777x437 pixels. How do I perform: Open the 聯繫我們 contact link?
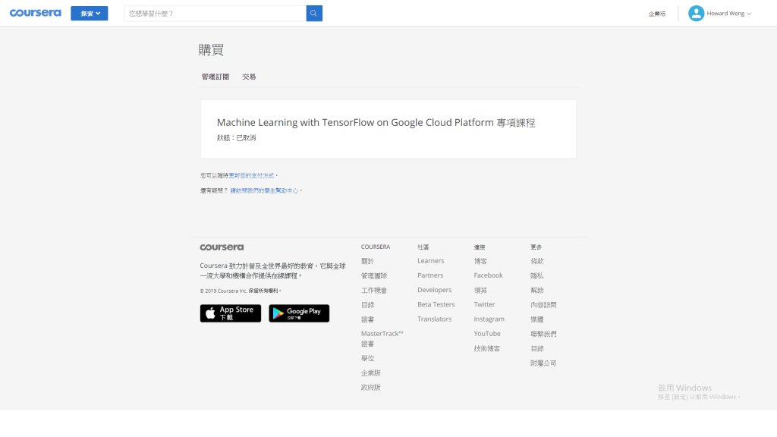pos(543,334)
